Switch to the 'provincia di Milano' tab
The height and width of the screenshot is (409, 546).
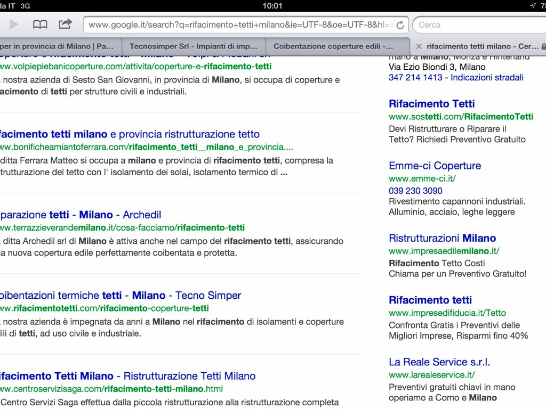(x=57, y=46)
